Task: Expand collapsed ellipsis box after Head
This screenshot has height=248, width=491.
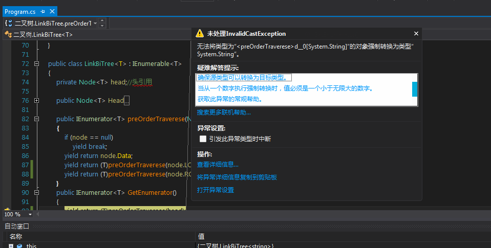Action: (126, 100)
